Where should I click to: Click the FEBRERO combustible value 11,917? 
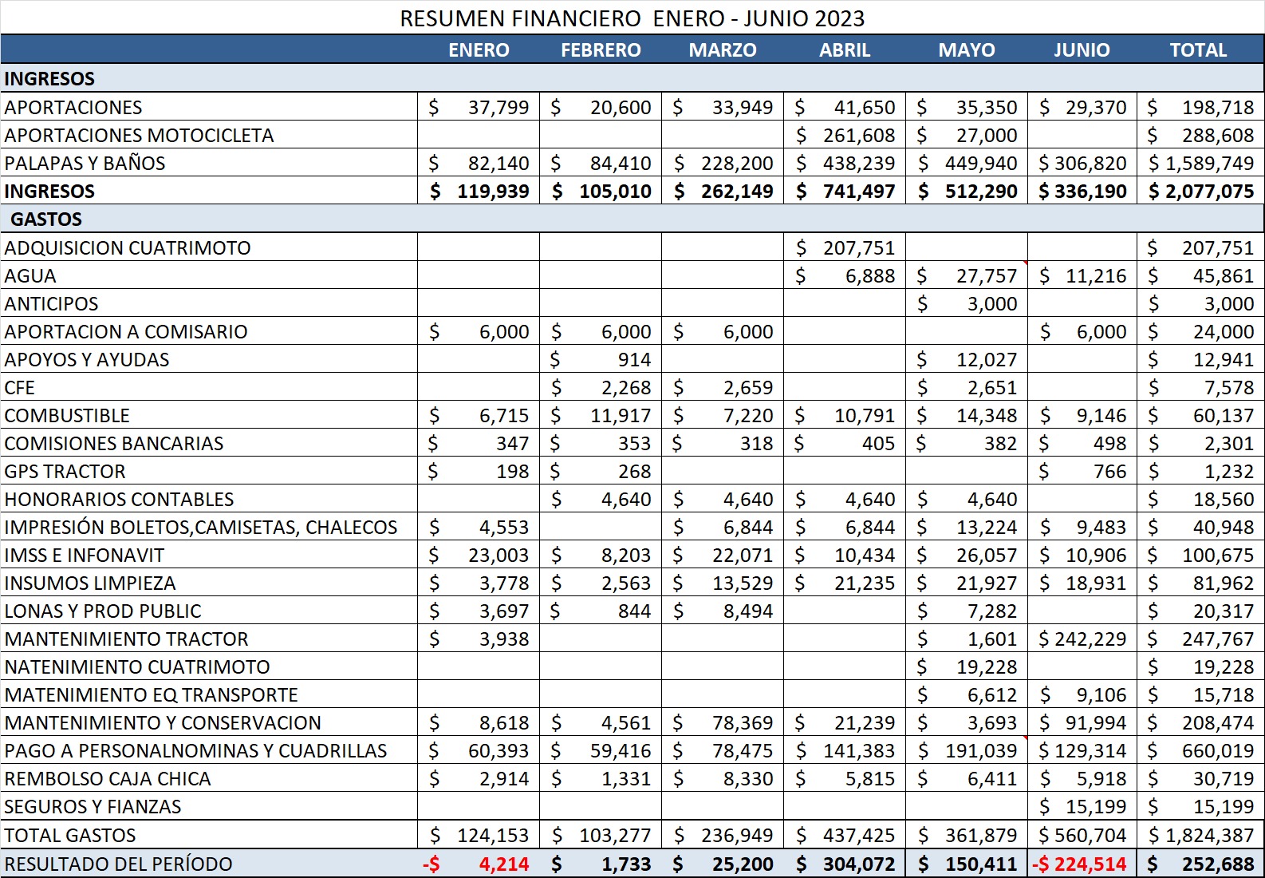coord(621,415)
